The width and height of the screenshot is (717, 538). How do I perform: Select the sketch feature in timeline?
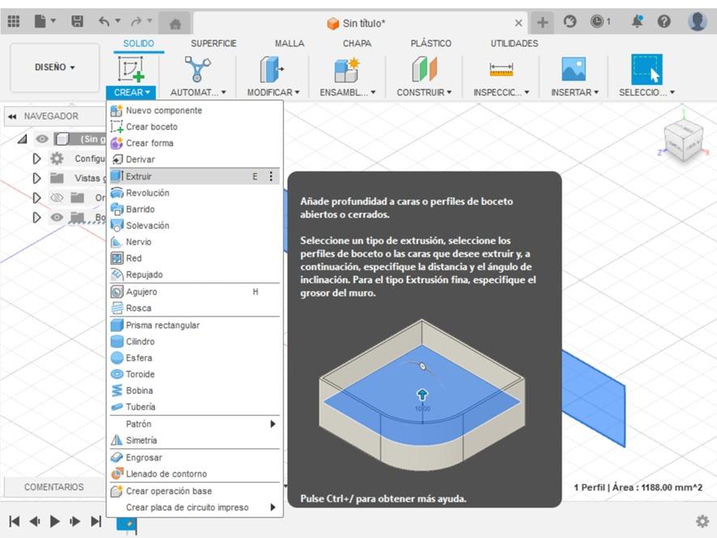pos(127,523)
